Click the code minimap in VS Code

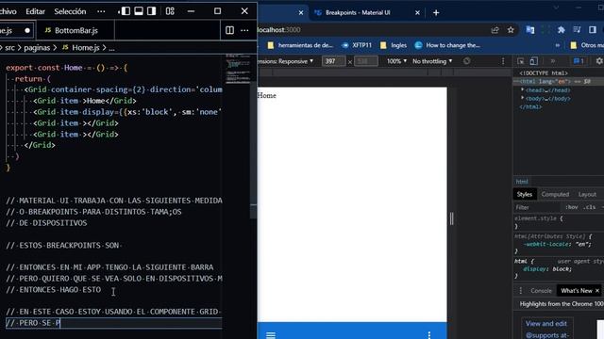(x=238, y=69)
